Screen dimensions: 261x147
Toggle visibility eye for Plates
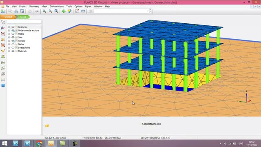point(13,34)
